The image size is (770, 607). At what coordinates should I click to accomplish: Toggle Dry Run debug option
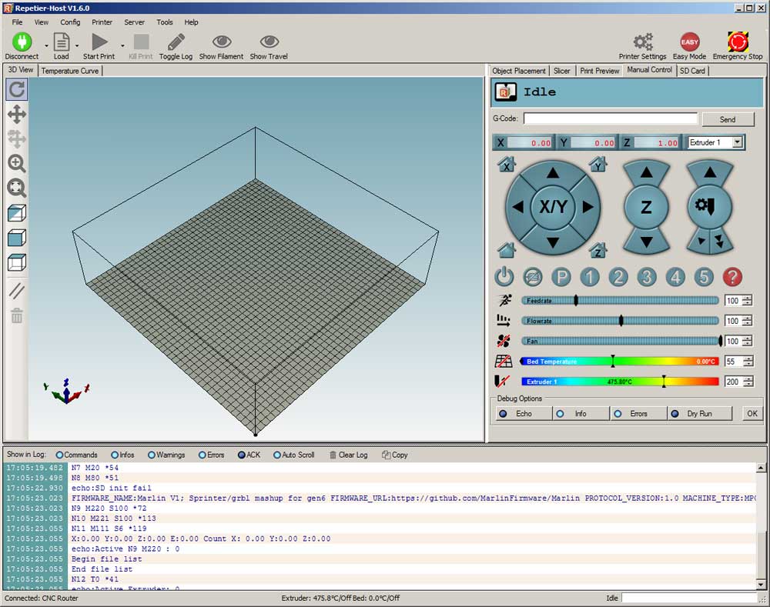[699, 414]
